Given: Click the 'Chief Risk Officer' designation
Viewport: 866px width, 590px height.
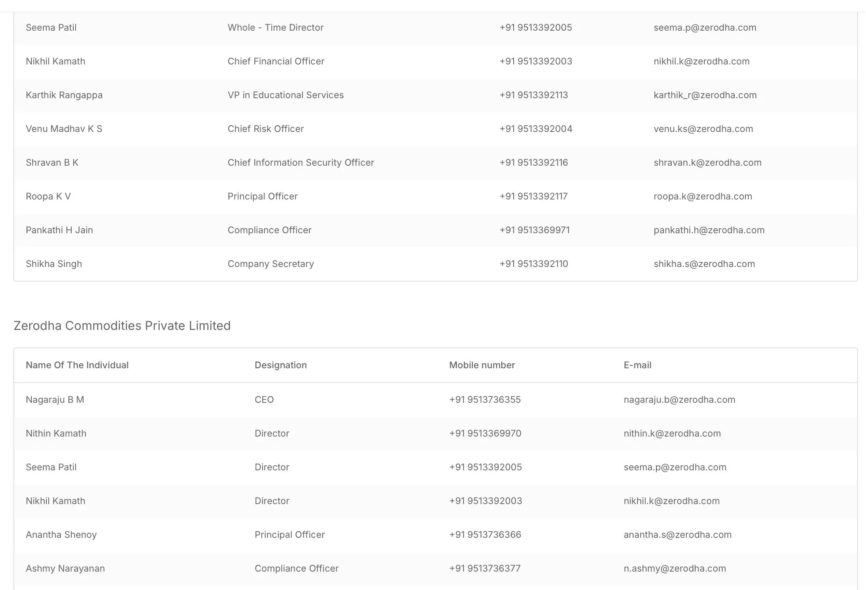Looking at the screenshot, I should click(266, 129).
